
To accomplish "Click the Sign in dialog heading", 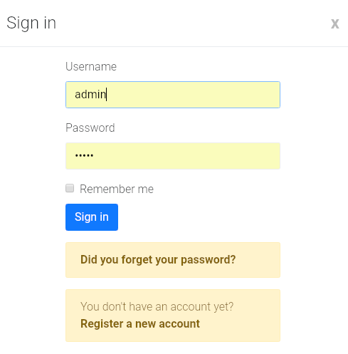I will (x=31, y=24).
